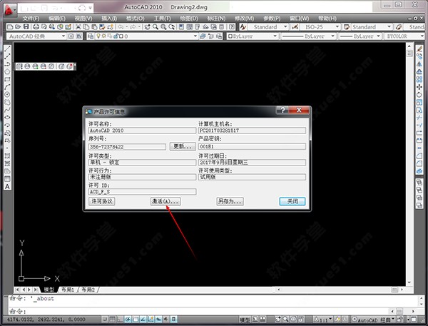Open the ISO-25 dimension style dropdown
Image resolution: width=428 pixels, height=326 pixels.
(x=325, y=26)
